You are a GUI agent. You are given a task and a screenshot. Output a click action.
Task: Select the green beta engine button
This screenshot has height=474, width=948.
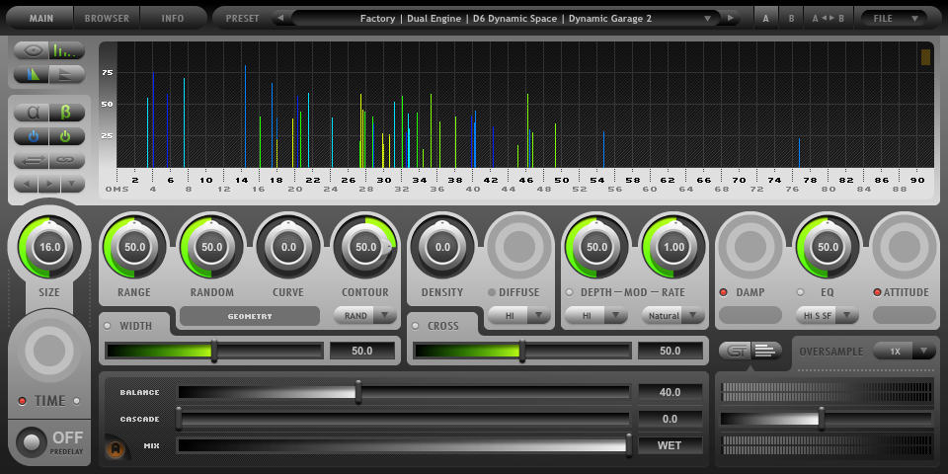(66, 113)
